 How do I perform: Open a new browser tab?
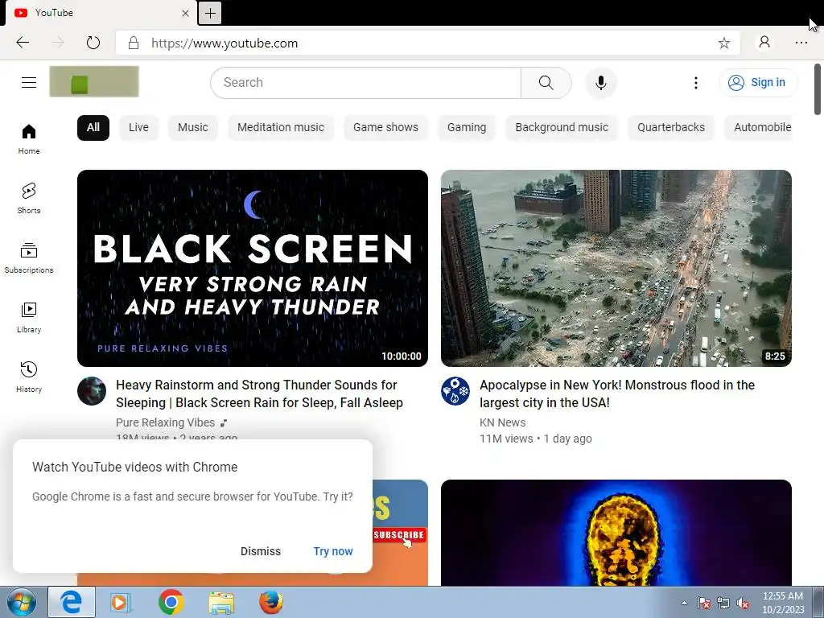click(210, 13)
